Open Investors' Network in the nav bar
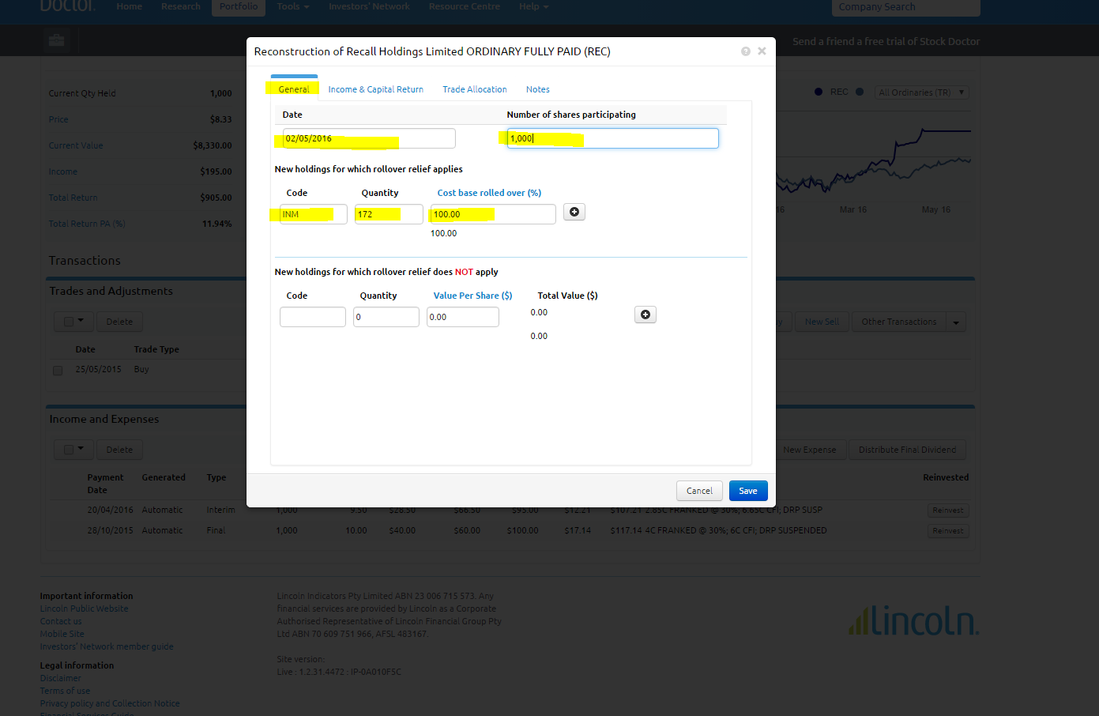This screenshot has height=716, width=1099. [369, 6]
